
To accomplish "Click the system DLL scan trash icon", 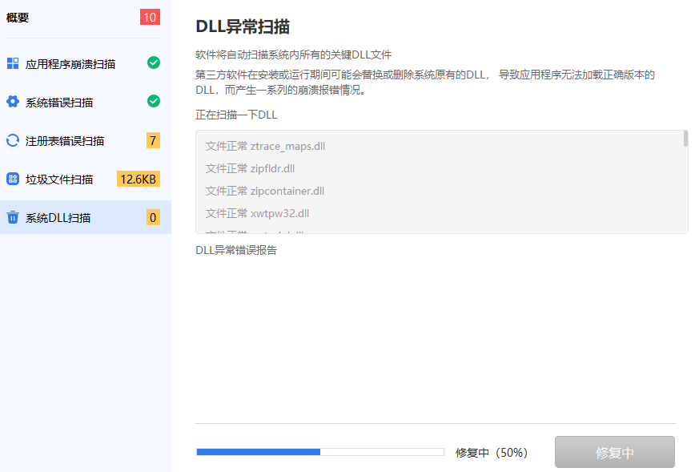I will [x=13, y=217].
